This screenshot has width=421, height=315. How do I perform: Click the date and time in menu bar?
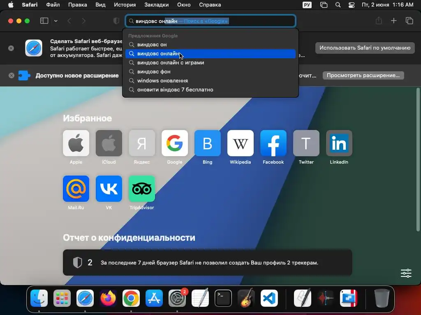[x=387, y=5]
